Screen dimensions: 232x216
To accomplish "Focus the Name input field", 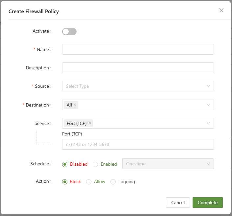I will point(138,49).
